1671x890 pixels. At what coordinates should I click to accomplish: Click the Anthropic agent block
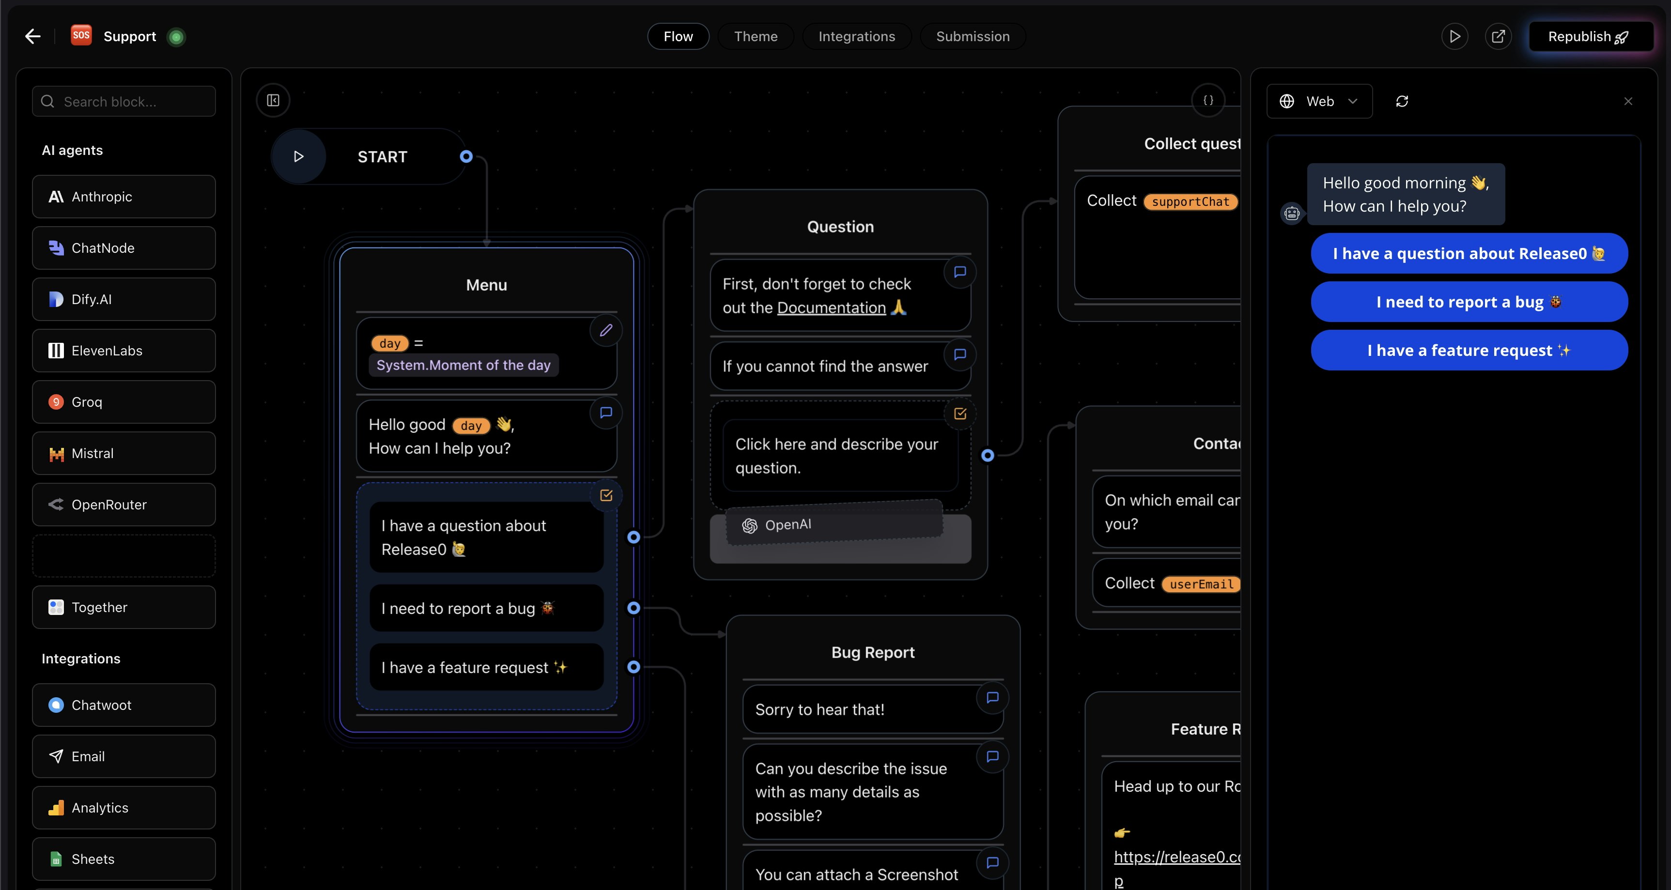tap(123, 197)
